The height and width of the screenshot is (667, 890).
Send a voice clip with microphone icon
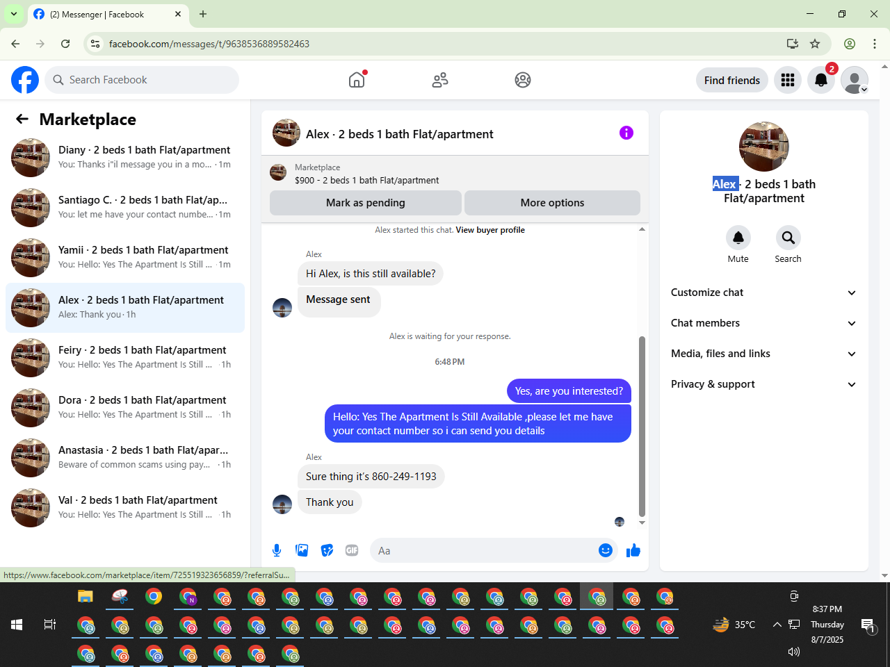point(277,550)
